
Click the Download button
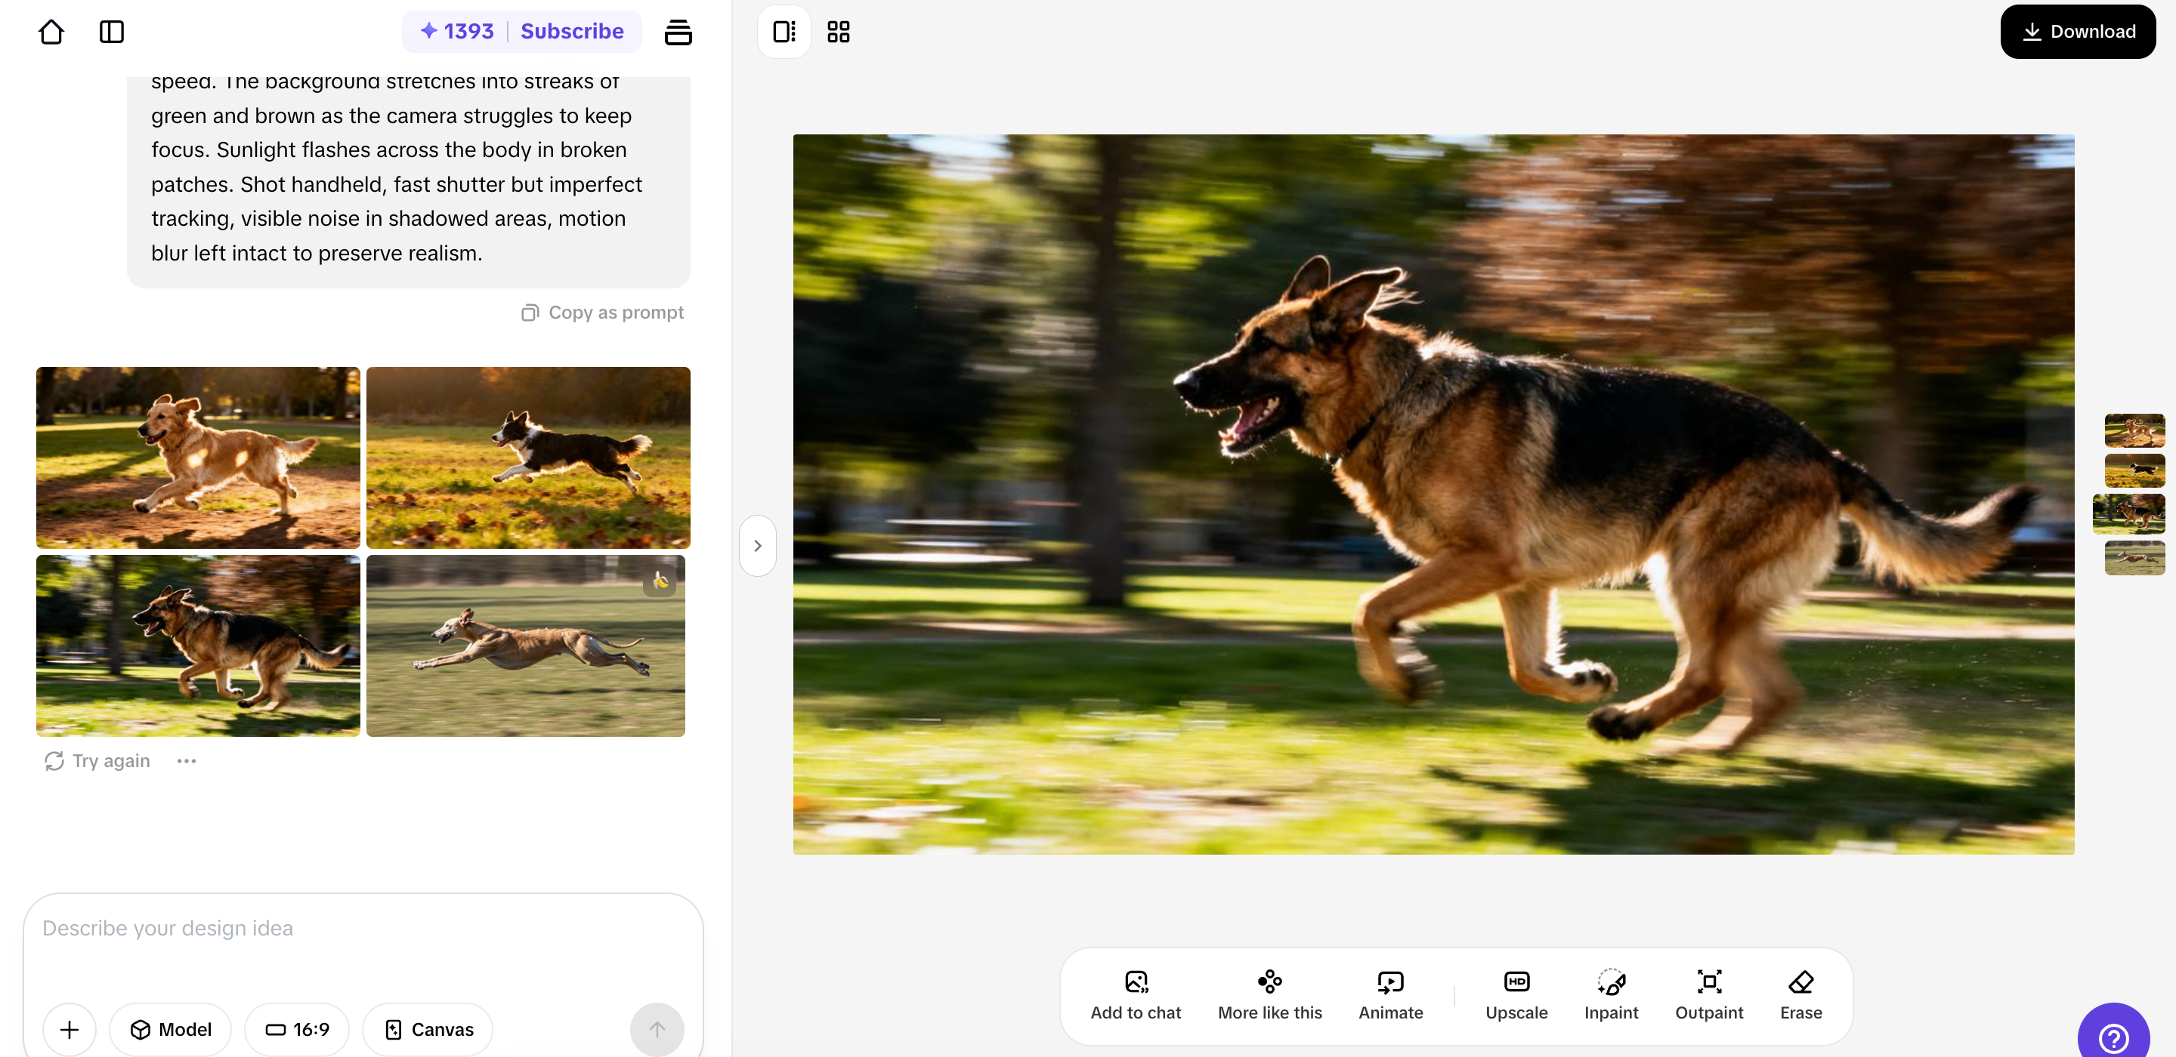click(2077, 32)
